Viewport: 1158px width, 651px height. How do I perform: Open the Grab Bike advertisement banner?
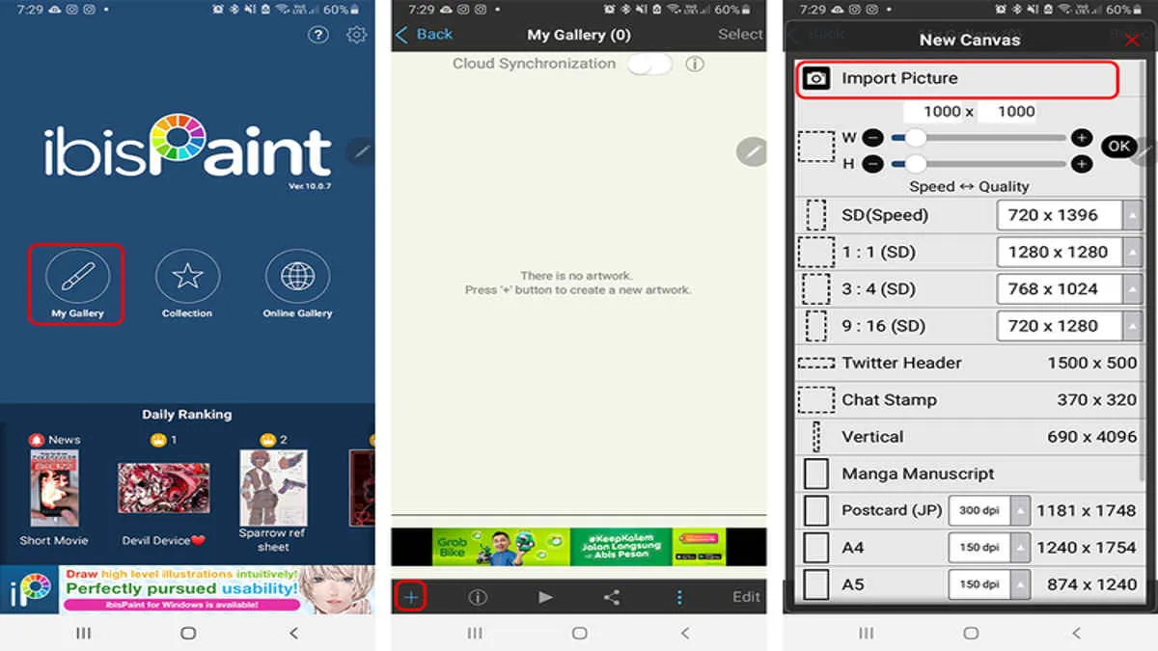pyautogui.click(x=579, y=547)
